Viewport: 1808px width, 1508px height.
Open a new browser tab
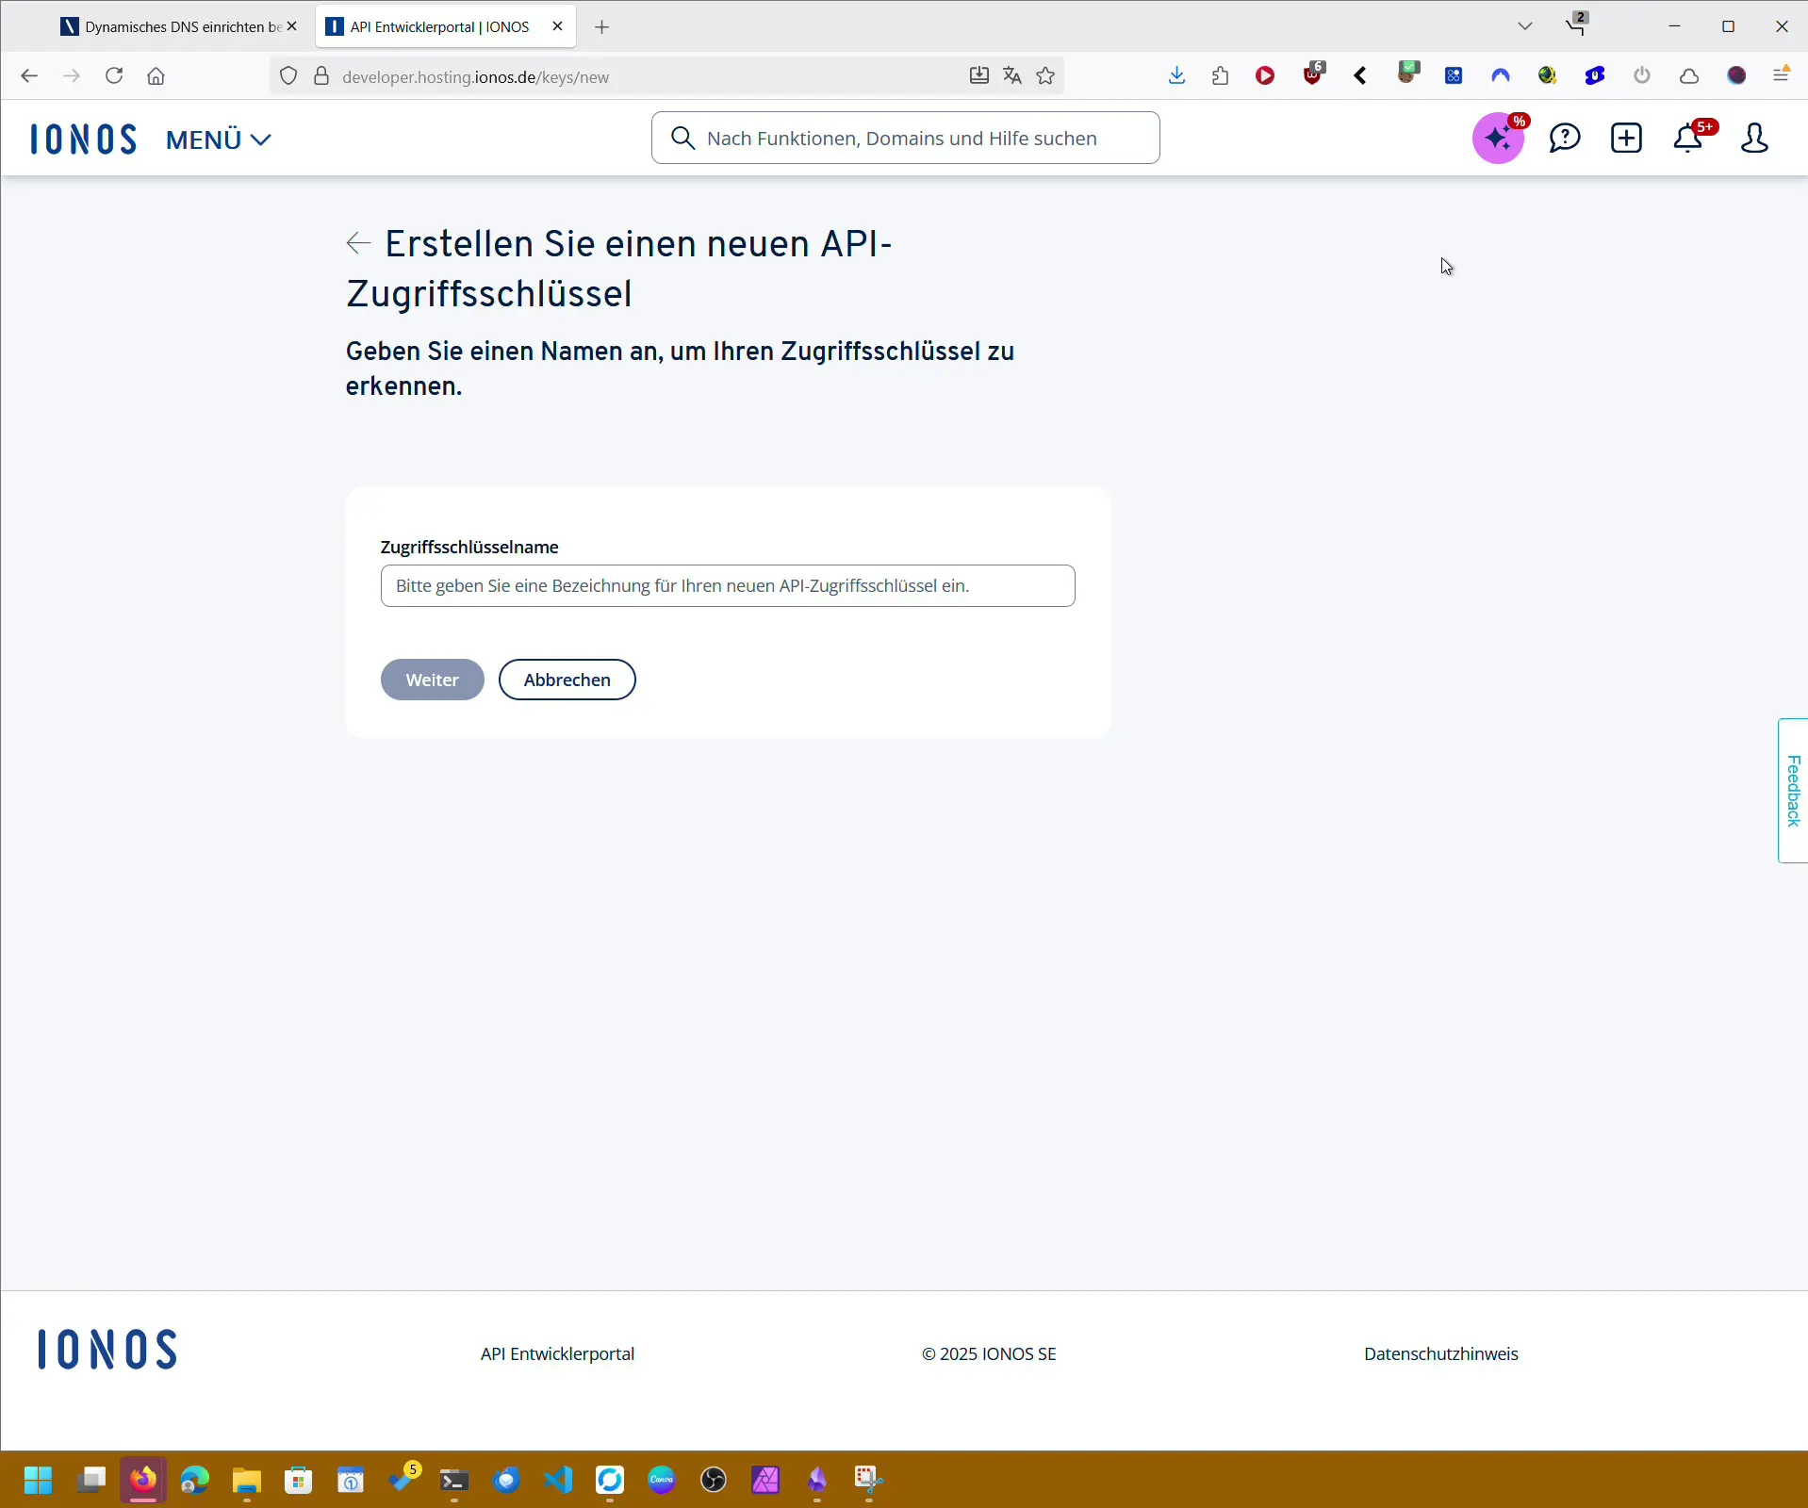tap(602, 27)
